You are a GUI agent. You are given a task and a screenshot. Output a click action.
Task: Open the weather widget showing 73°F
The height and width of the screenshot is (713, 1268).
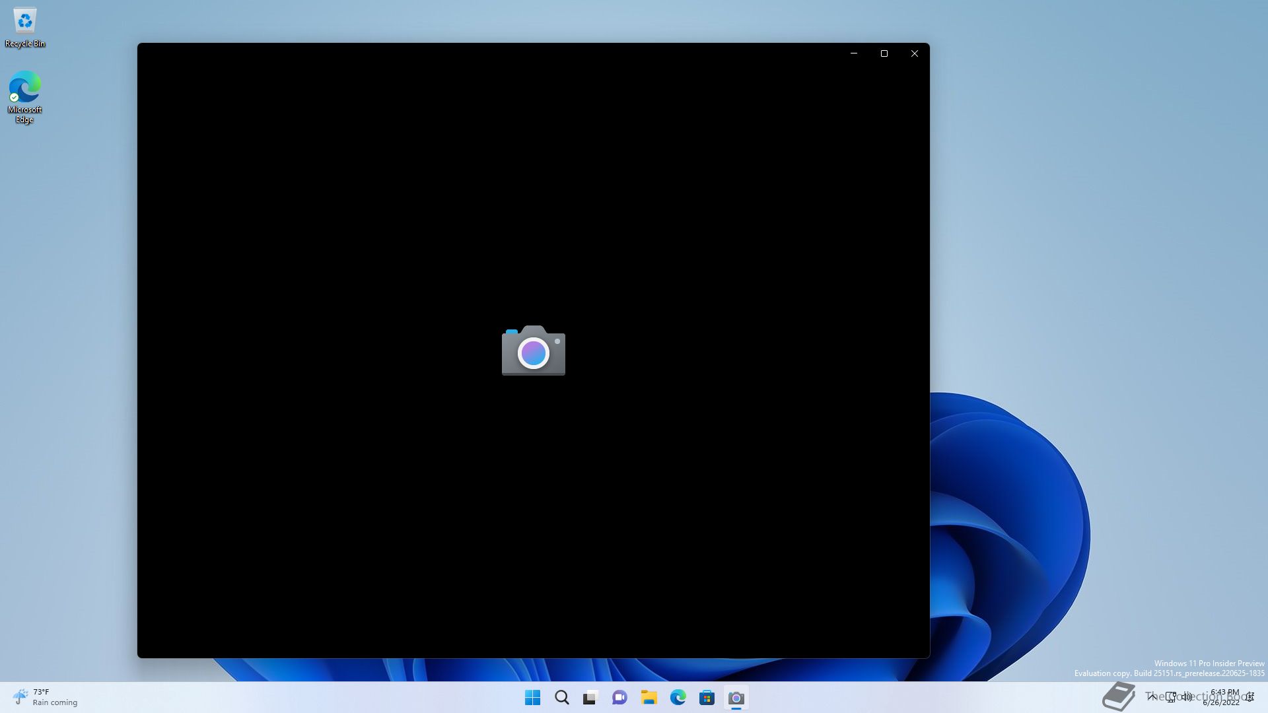click(45, 697)
